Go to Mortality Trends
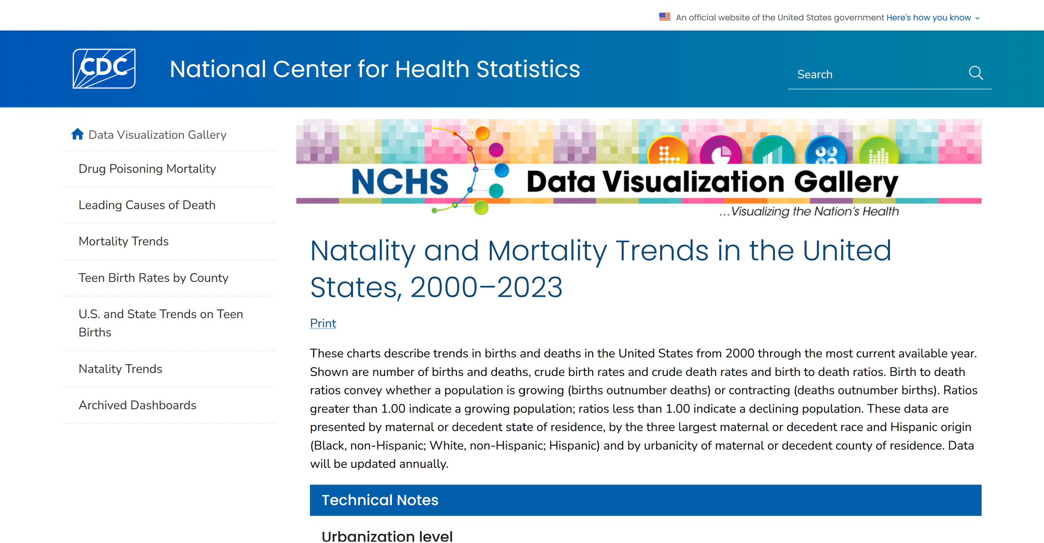Image resolution: width=1044 pixels, height=543 pixels. click(x=123, y=241)
